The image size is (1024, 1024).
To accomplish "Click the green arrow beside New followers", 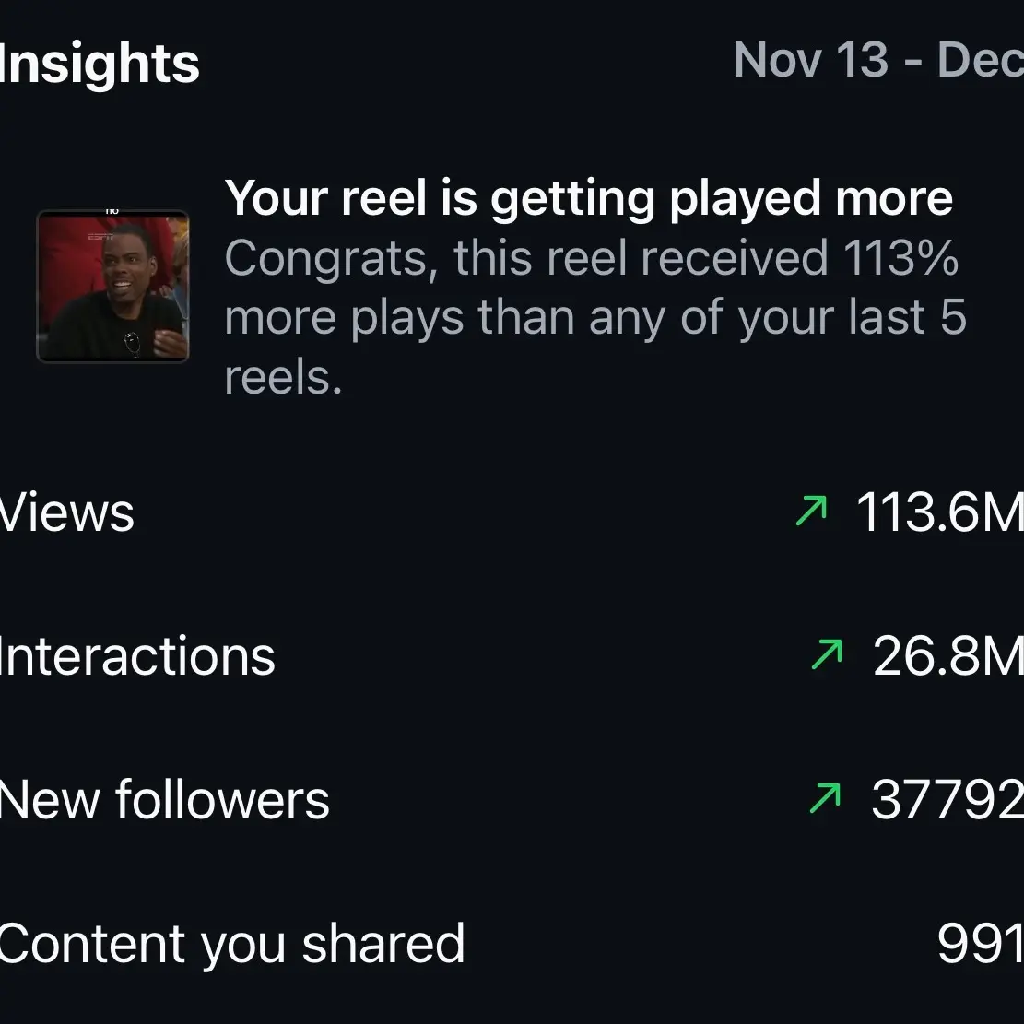I will (825, 799).
